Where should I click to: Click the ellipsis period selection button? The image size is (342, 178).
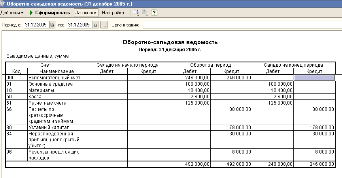point(104,25)
